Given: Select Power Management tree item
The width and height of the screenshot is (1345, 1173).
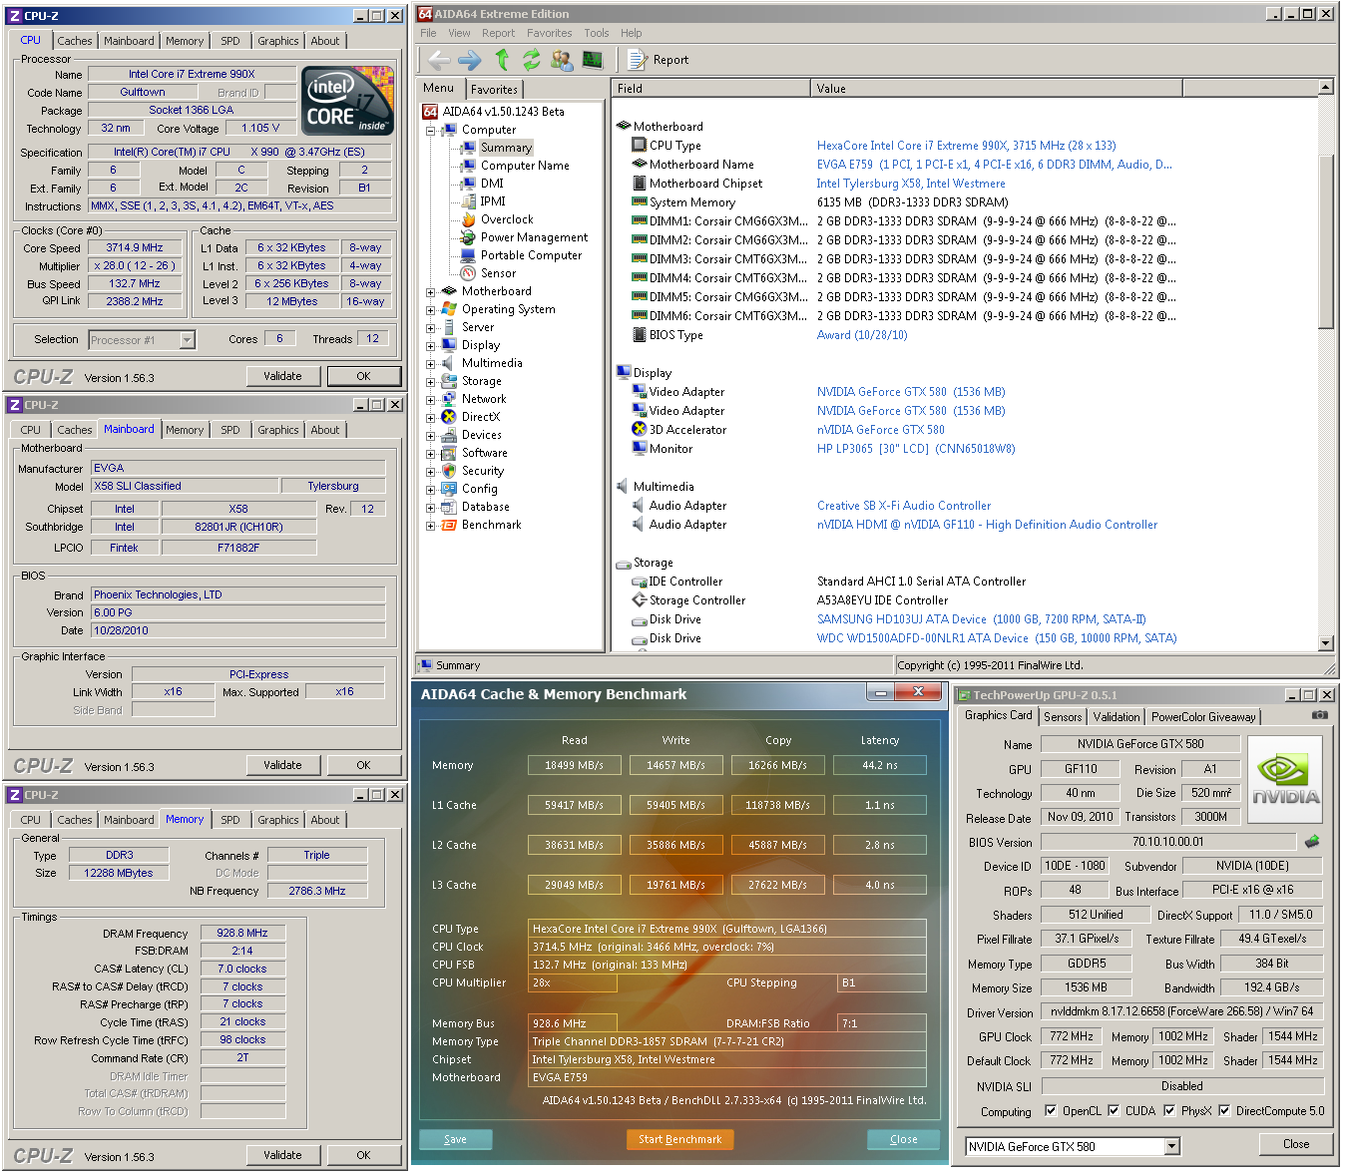Looking at the screenshot, I should [x=534, y=237].
